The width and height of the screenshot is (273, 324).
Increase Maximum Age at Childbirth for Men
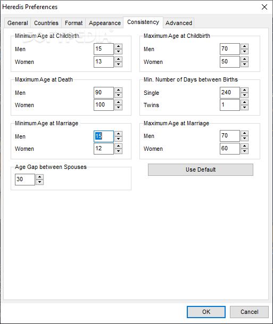pyautogui.click(x=244, y=46)
